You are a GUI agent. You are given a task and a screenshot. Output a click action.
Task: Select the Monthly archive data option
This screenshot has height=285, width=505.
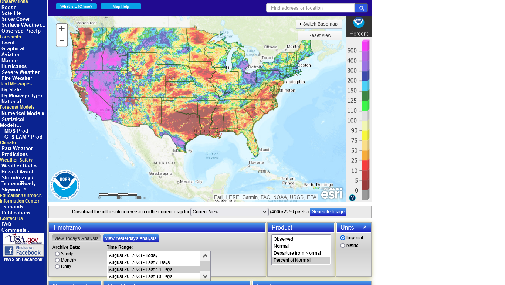57,260
